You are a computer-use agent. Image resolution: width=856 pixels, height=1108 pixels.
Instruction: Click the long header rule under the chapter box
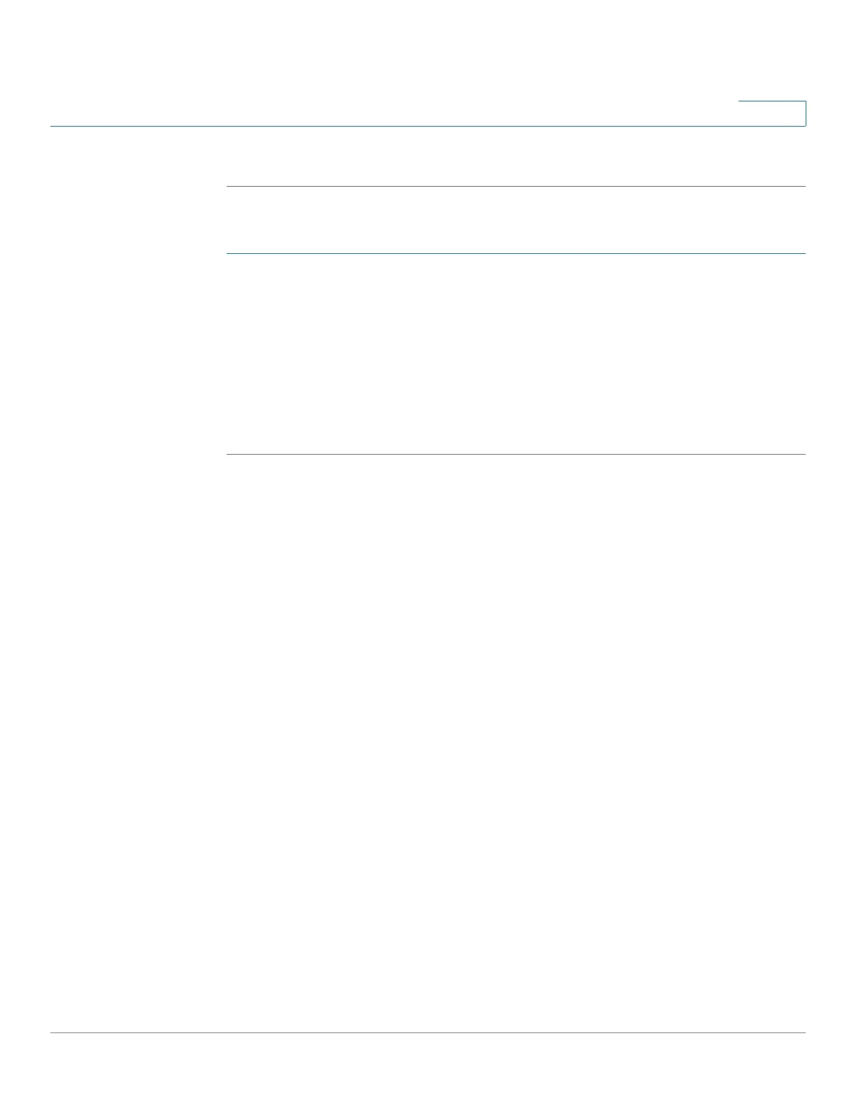click(428, 126)
